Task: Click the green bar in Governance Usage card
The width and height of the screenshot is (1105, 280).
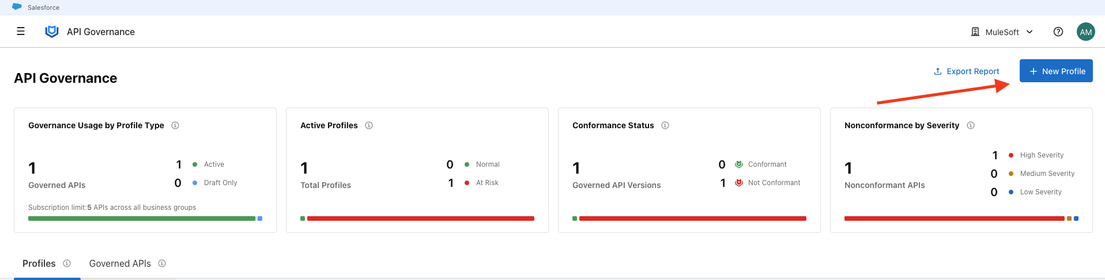Action: (141, 218)
